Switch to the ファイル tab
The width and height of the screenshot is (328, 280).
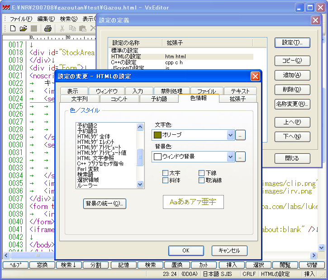pos(207,91)
